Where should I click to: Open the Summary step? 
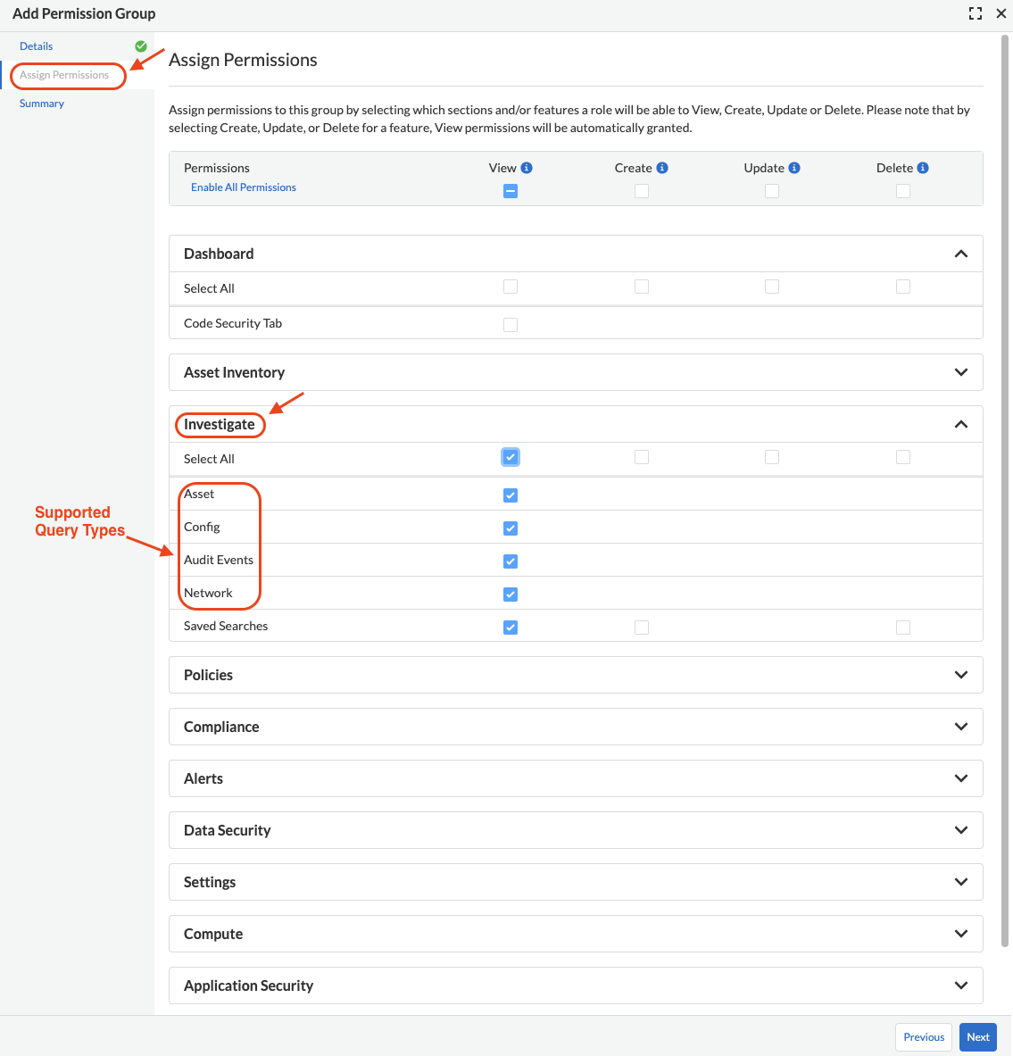pyautogui.click(x=42, y=104)
